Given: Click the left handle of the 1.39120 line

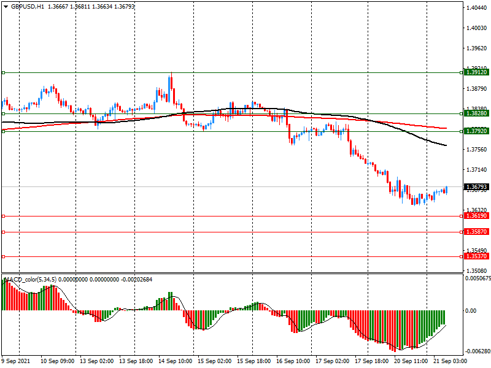Looking at the screenshot, I should pyautogui.click(x=4, y=72).
